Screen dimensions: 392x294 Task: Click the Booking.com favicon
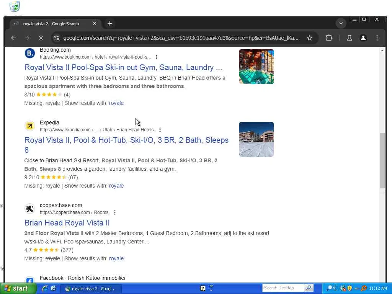[30, 53]
